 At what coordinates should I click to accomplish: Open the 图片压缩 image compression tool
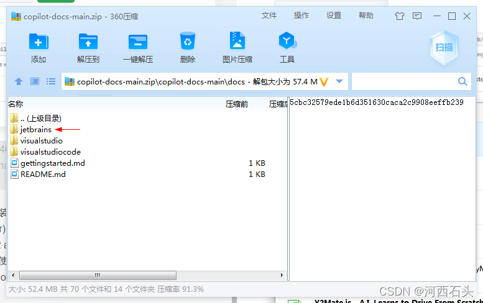237,40
